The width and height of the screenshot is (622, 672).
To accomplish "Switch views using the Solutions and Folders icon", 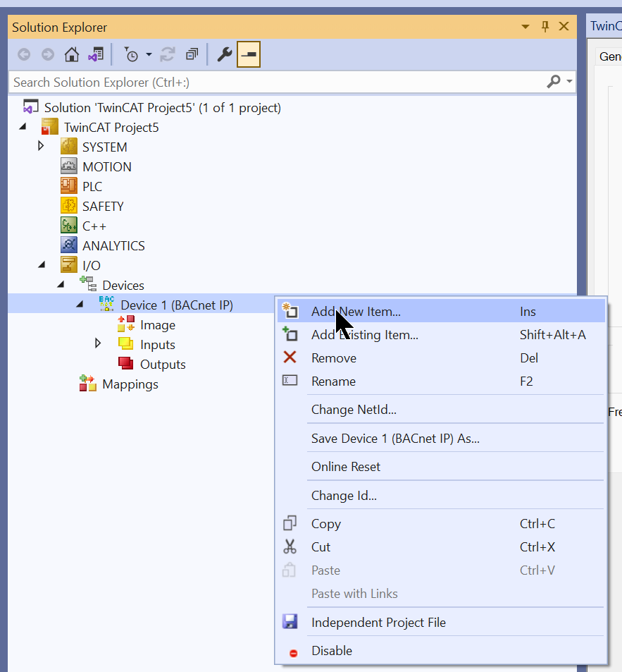I will coord(96,55).
